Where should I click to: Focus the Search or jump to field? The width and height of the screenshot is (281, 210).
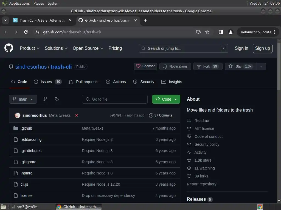click(x=183, y=48)
